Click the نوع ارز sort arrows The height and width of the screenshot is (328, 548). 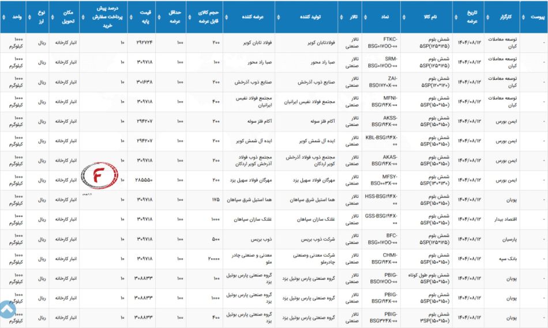point(29,17)
